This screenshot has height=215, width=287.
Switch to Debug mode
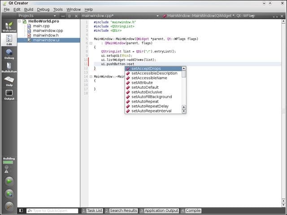9,54
